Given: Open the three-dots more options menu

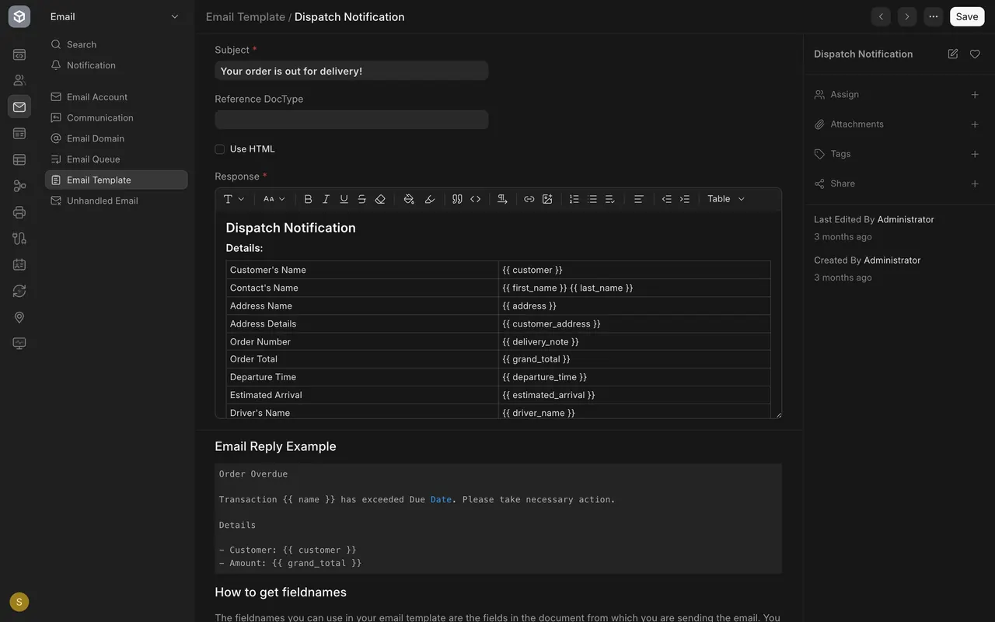Looking at the screenshot, I should [x=933, y=16].
